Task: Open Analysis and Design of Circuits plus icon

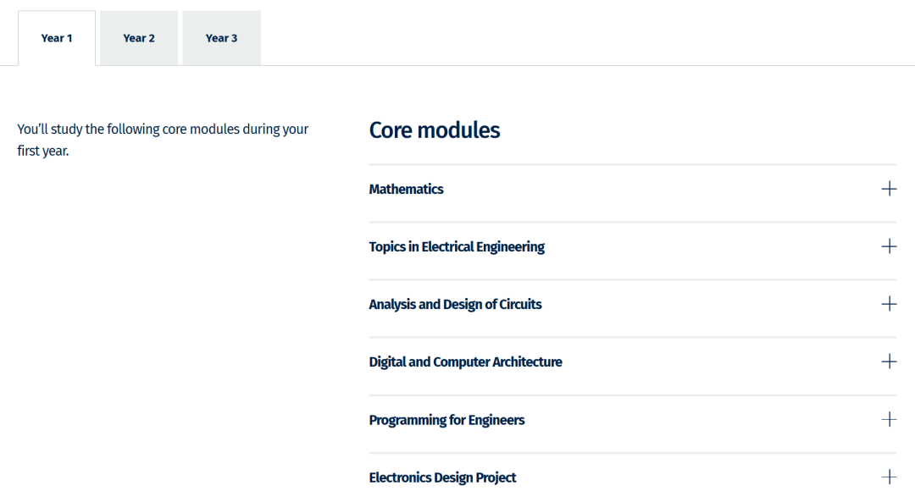Action: pyautogui.click(x=889, y=304)
